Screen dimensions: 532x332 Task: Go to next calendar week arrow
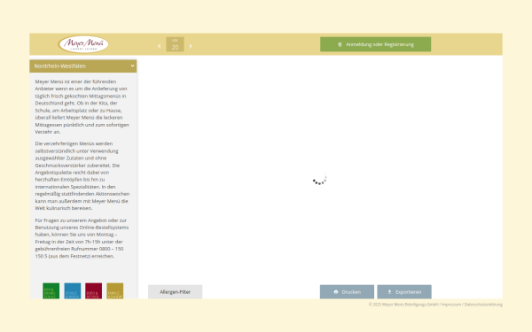click(191, 46)
